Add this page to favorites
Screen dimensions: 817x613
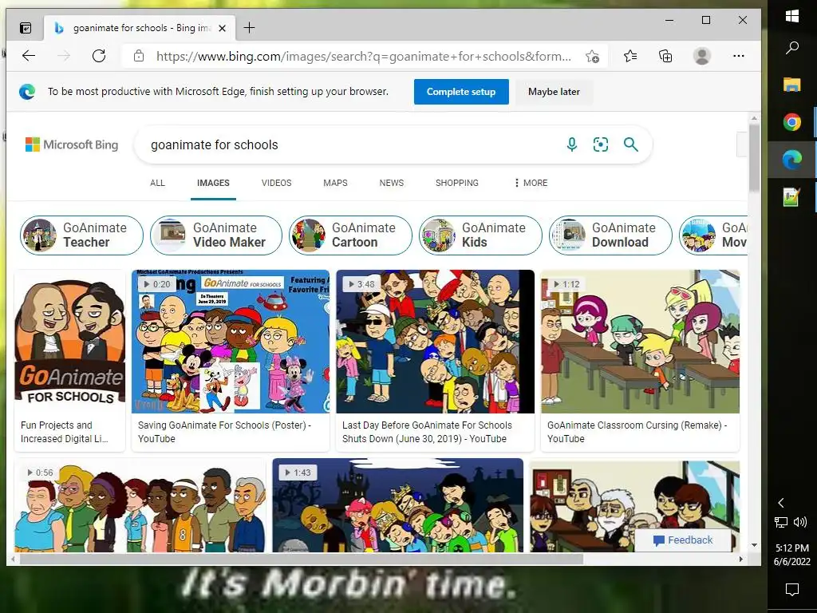(592, 56)
